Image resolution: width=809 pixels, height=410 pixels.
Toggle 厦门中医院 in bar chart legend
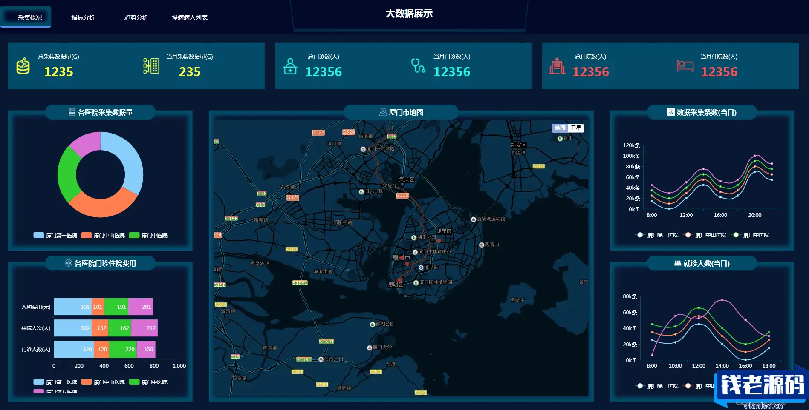[x=148, y=382]
